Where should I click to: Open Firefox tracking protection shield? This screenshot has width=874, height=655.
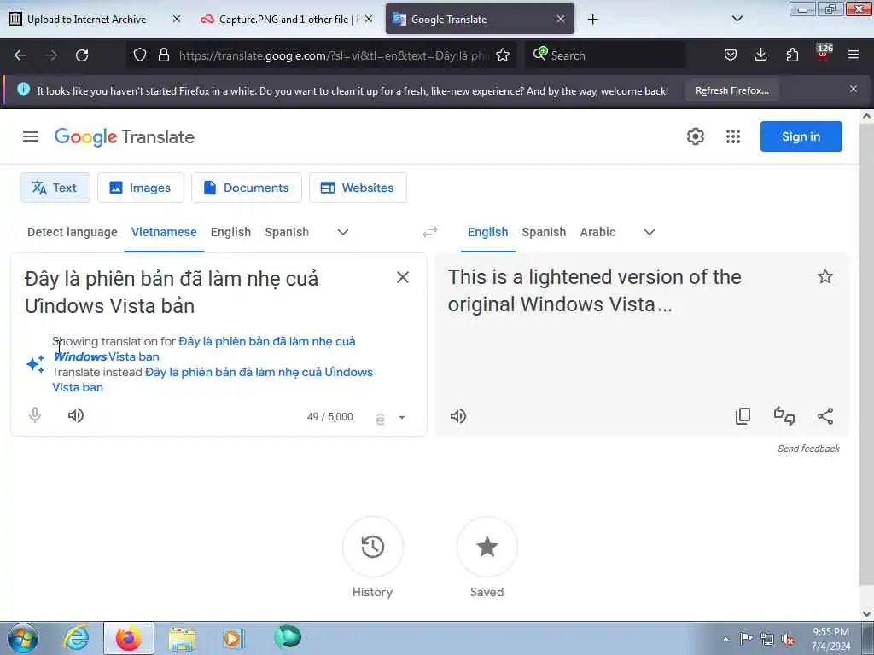140,55
